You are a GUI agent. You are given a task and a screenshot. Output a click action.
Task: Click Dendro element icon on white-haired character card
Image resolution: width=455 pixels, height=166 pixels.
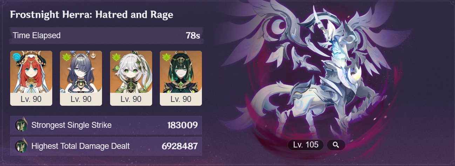[116, 57]
